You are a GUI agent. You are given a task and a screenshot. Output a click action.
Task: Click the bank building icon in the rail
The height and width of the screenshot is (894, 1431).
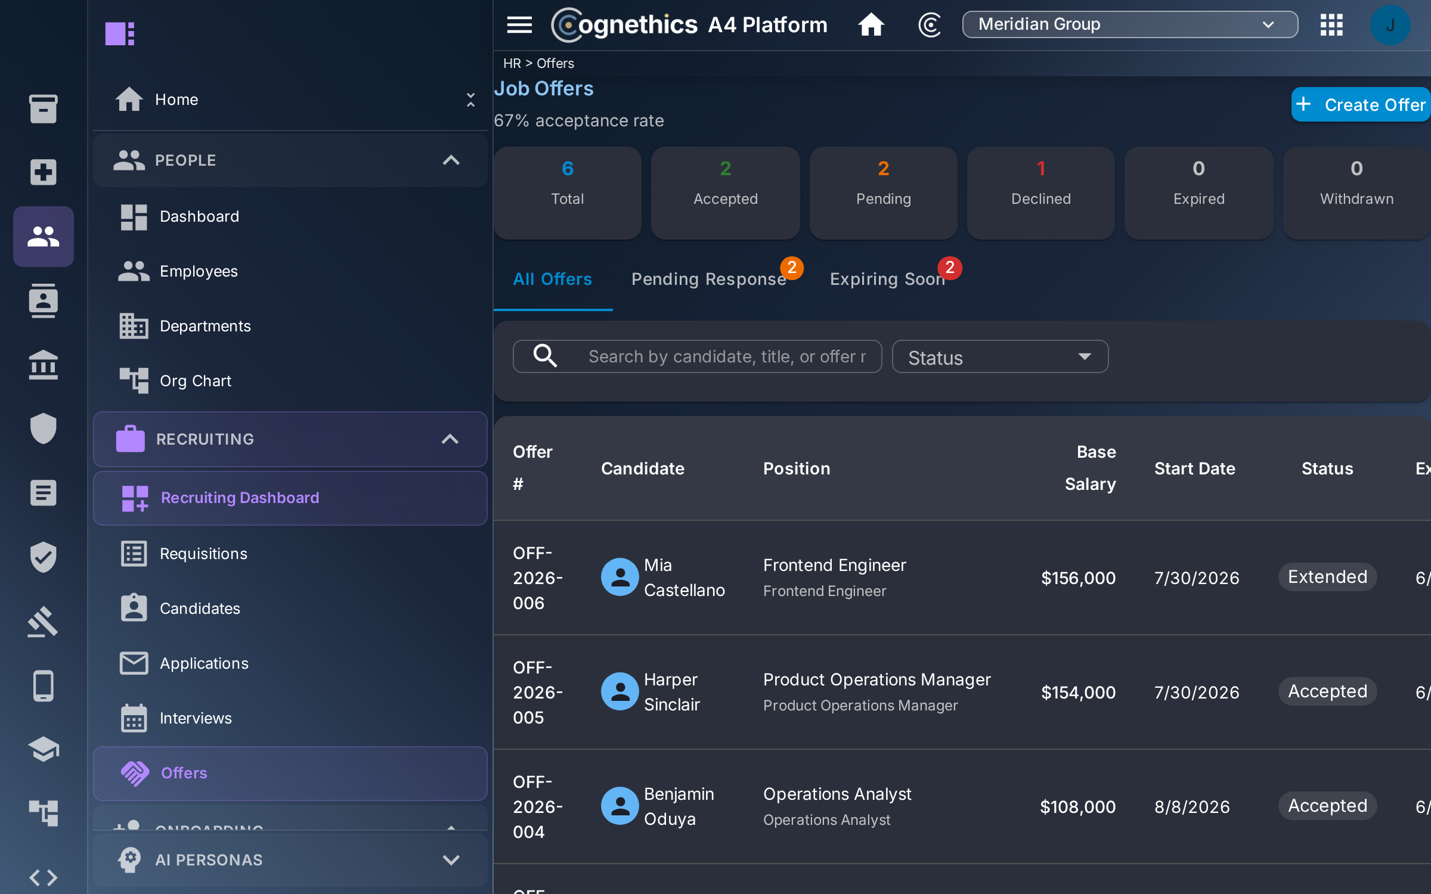43,364
